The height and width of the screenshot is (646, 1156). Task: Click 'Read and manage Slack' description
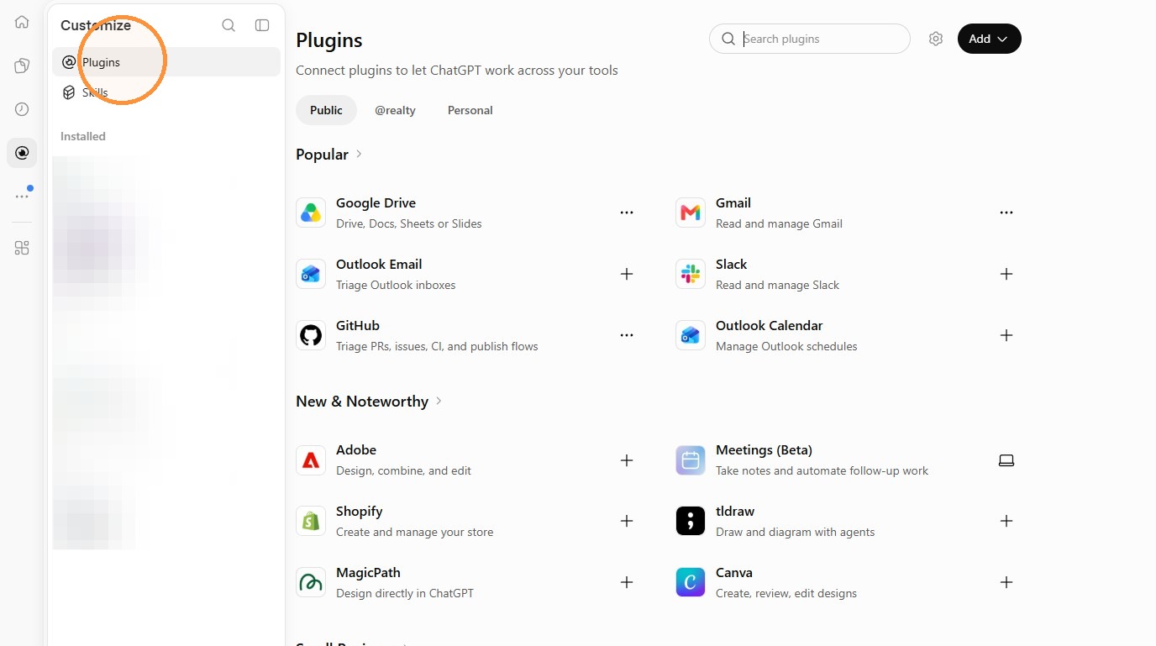(778, 285)
